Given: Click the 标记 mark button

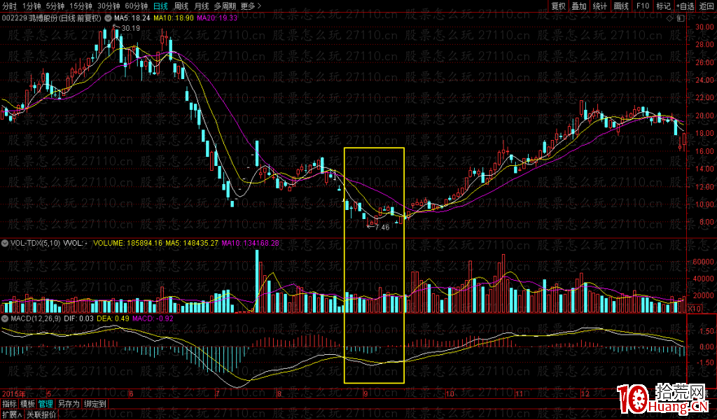Looking at the screenshot, I should (663, 6).
